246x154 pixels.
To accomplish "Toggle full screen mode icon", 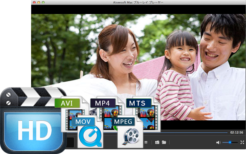I will (242, 142).
